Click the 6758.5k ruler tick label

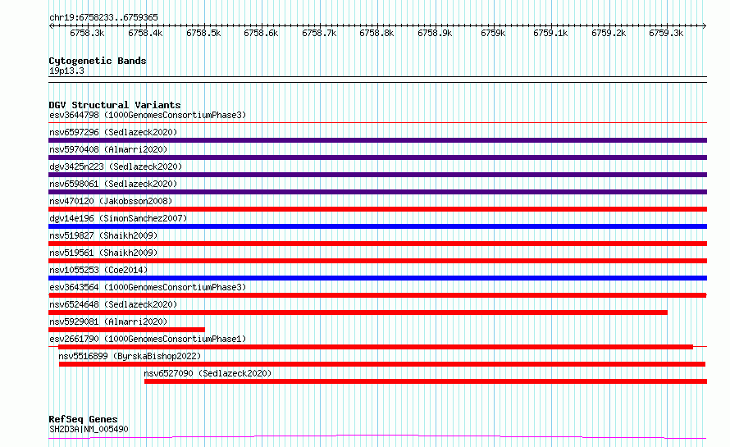pos(203,34)
